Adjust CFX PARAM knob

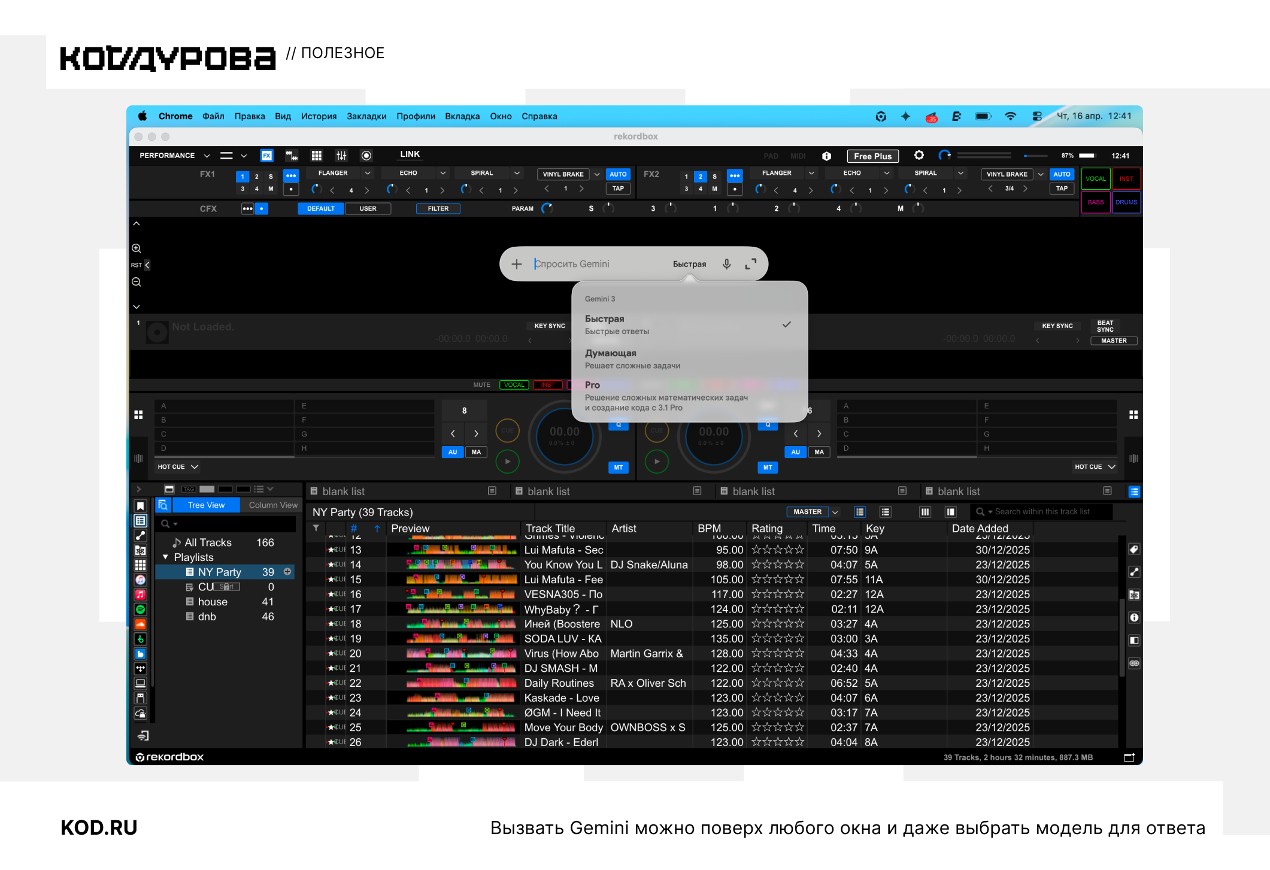[x=547, y=208]
